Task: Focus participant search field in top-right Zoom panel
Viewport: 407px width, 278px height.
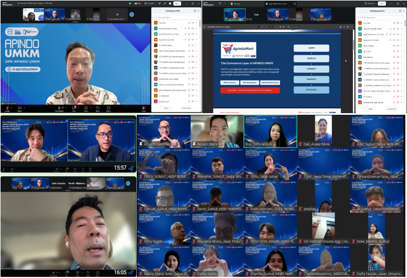Action: 380,17
